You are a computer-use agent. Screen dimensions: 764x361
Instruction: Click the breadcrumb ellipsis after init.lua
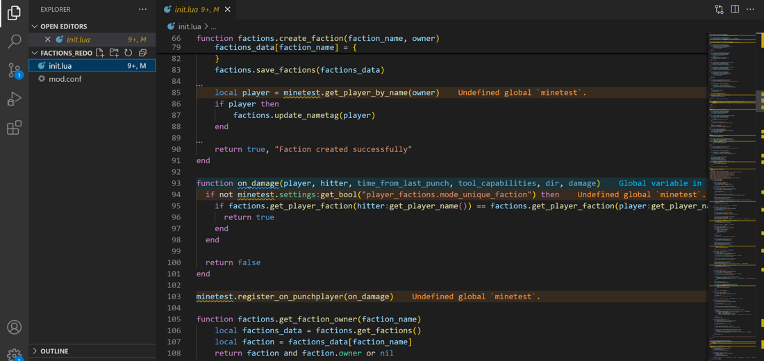[x=213, y=26]
